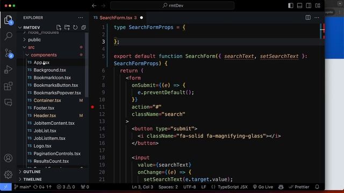
Task: Collapse the components folder
Action: [x=27, y=55]
